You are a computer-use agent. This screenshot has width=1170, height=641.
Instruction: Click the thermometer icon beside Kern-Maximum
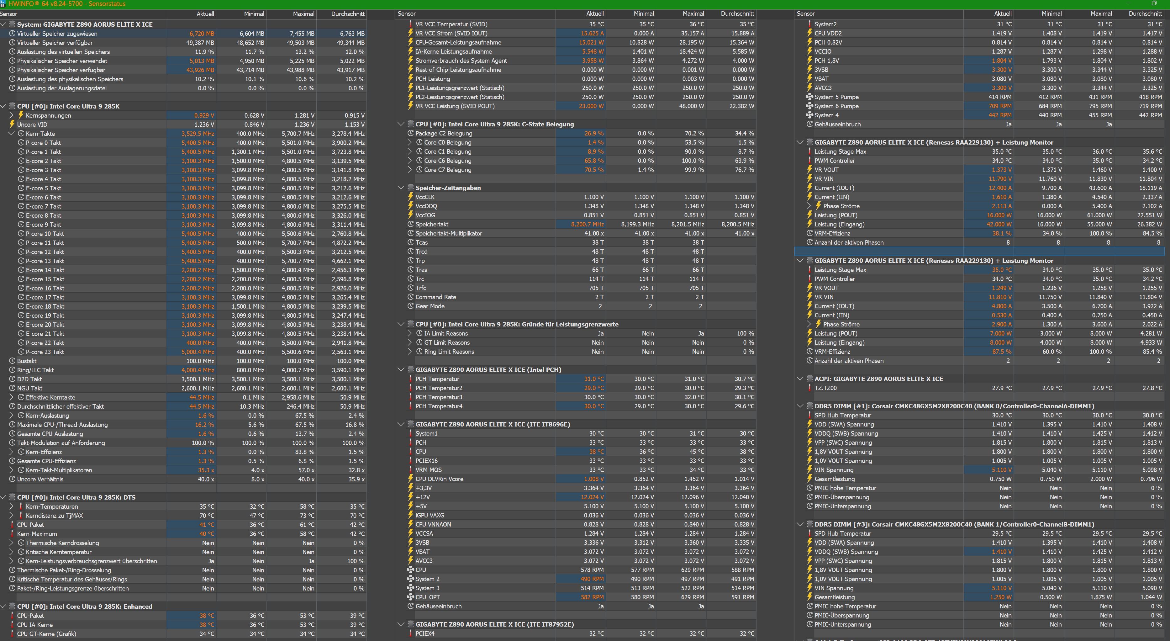[12, 534]
